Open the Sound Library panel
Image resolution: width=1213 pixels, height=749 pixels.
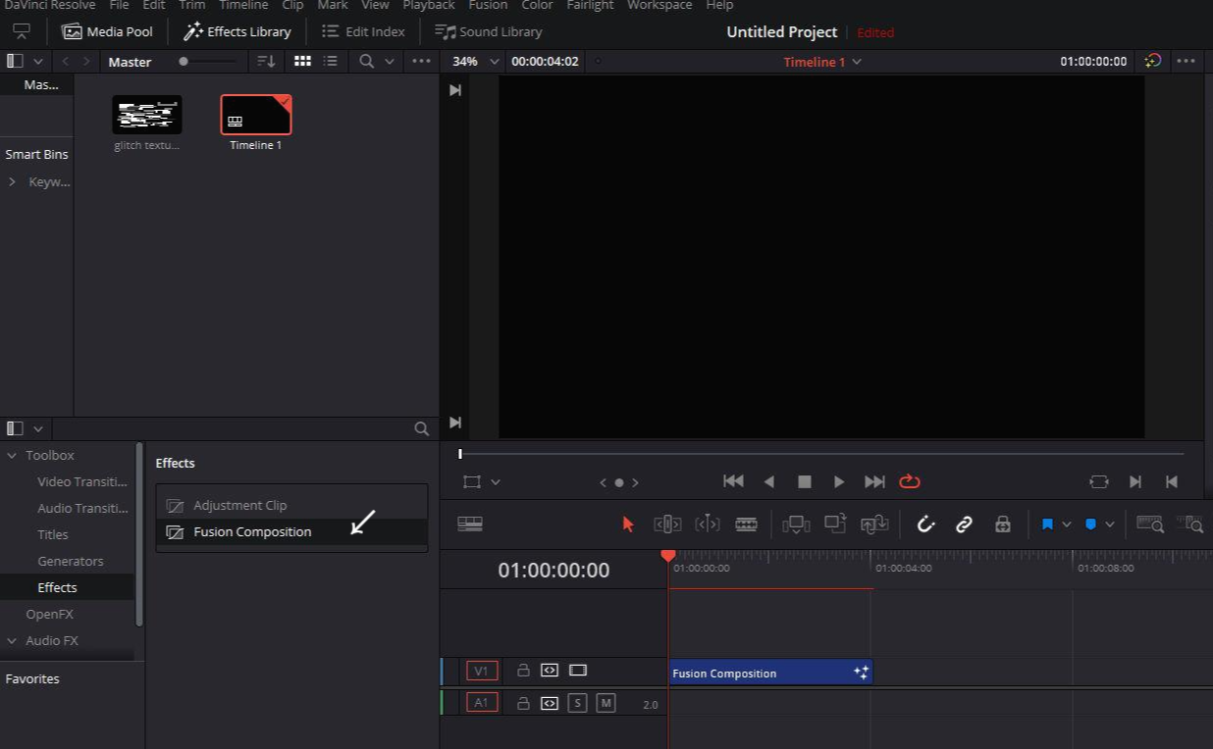click(x=489, y=31)
